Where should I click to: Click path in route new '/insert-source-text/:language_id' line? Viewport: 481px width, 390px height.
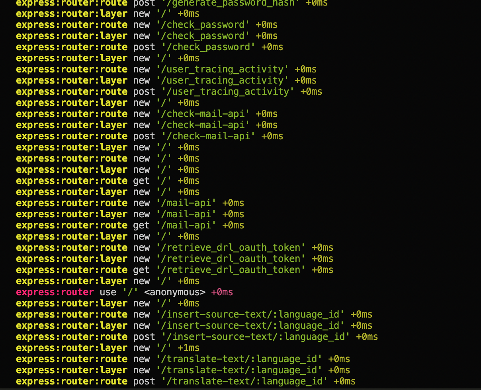coord(250,314)
